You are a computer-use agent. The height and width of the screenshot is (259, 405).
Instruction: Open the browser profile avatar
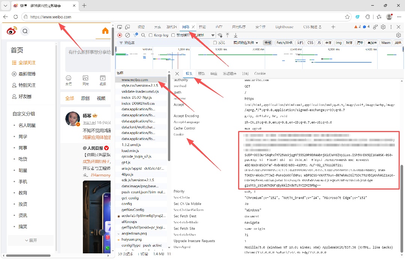[x=389, y=17]
